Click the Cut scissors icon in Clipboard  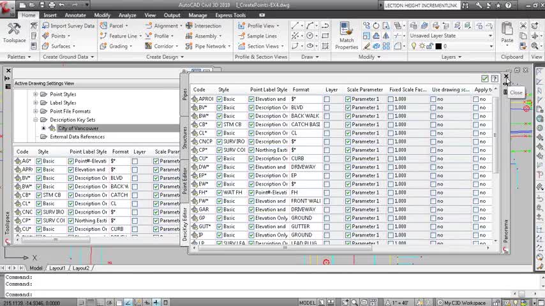pos(523,25)
